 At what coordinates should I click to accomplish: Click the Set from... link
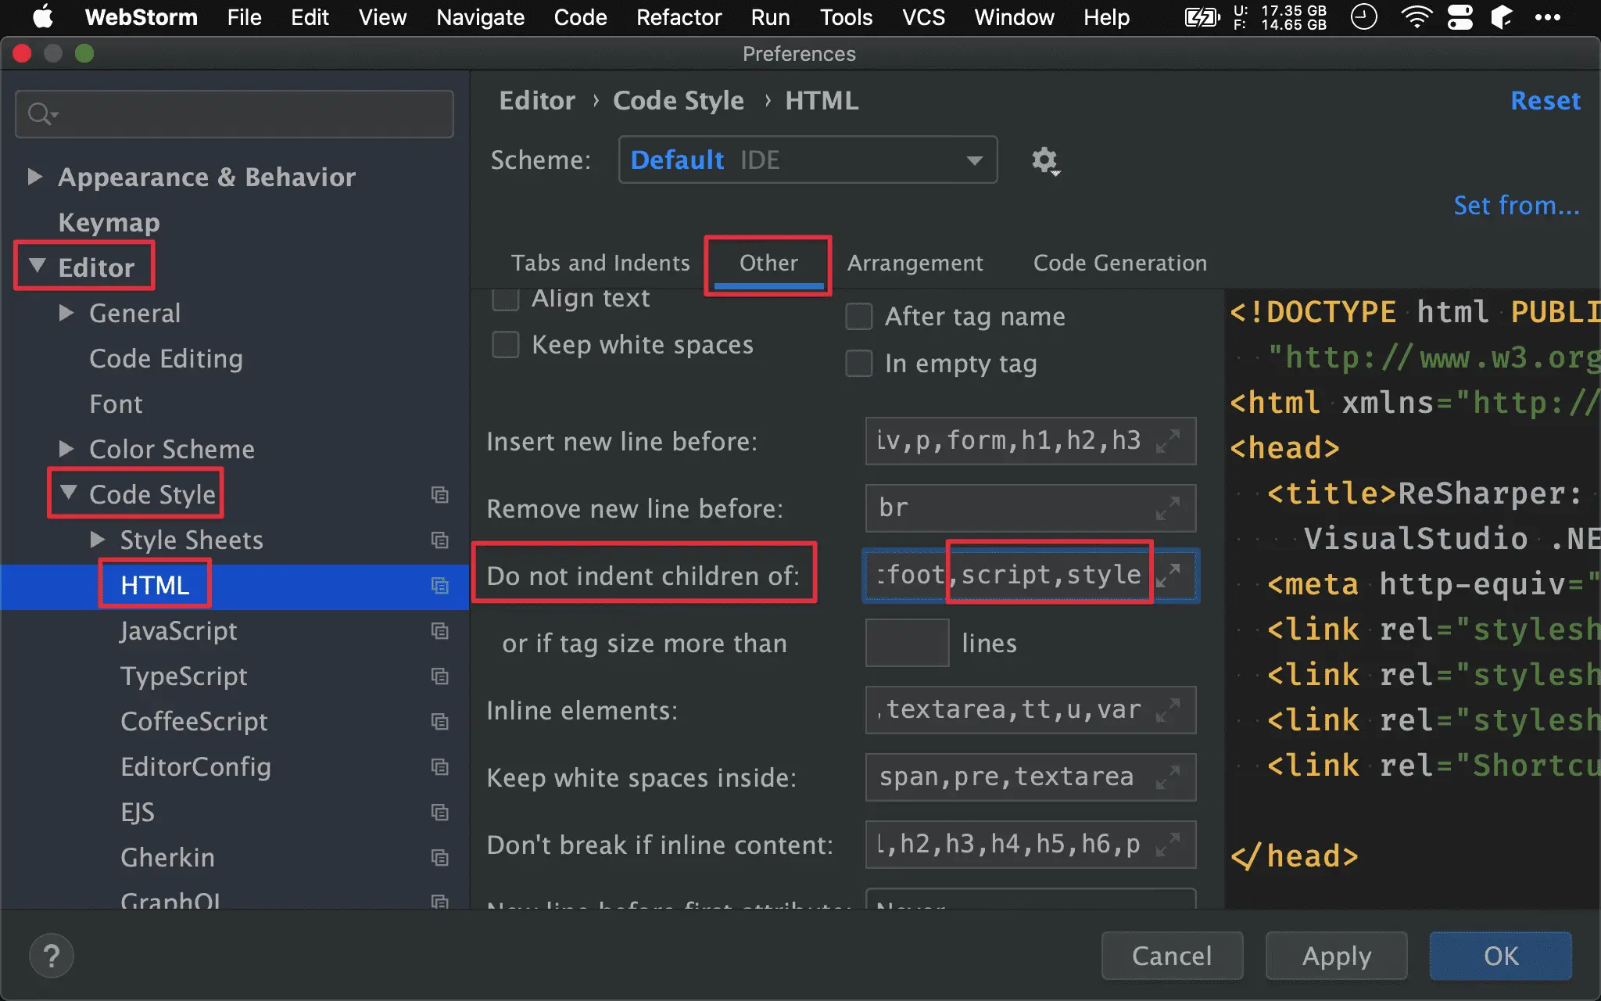point(1516,205)
